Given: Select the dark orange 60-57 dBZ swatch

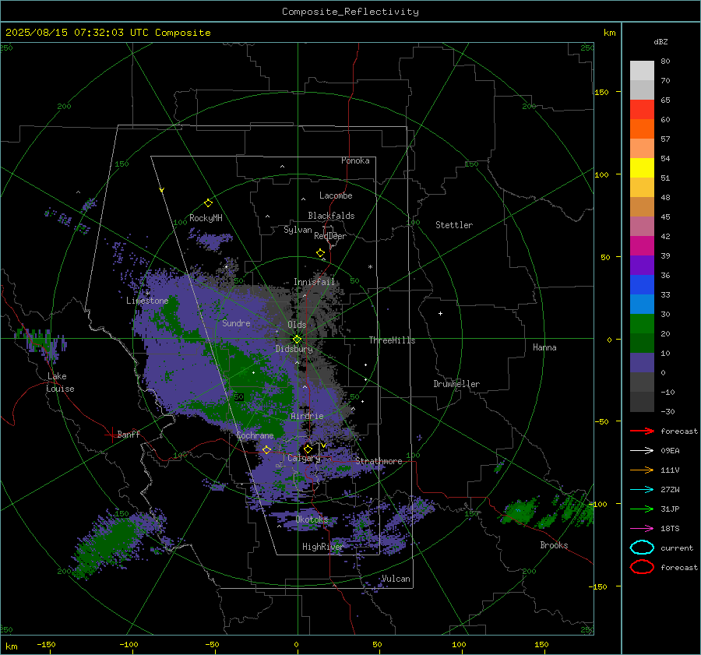Looking at the screenshot, I should (642, 129).
